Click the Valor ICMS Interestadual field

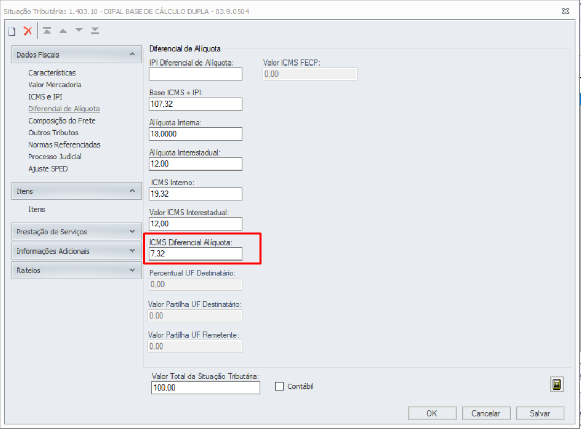click(195, 224)
